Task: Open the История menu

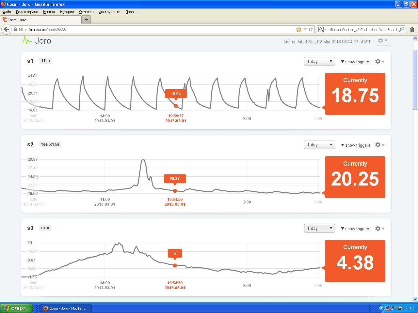Action: 67,12
